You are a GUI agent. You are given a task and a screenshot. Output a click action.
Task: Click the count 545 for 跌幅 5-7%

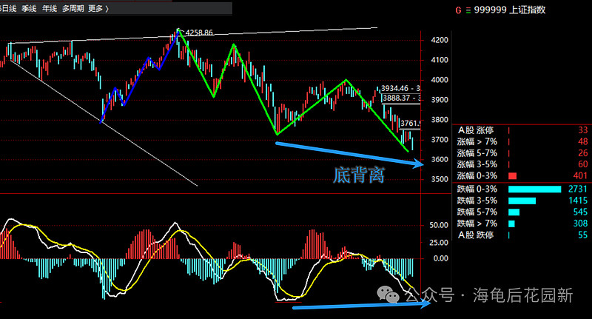pos(581,212)
